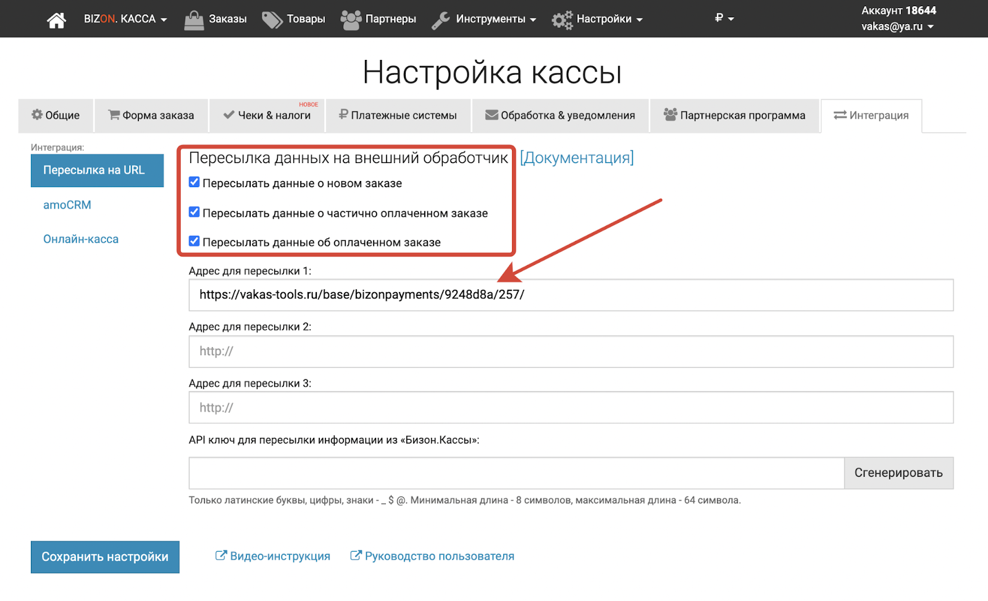Image resolution: width=988 pixels, height=601 pixels.
Task: Toggle forwarding of partially paid order data
Action: 195,212
